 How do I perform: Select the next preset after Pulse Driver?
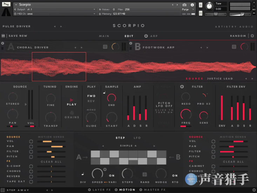(61, 26)
